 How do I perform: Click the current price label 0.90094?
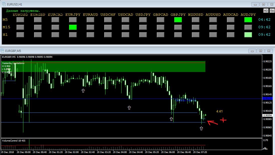(x=267, y=115)
